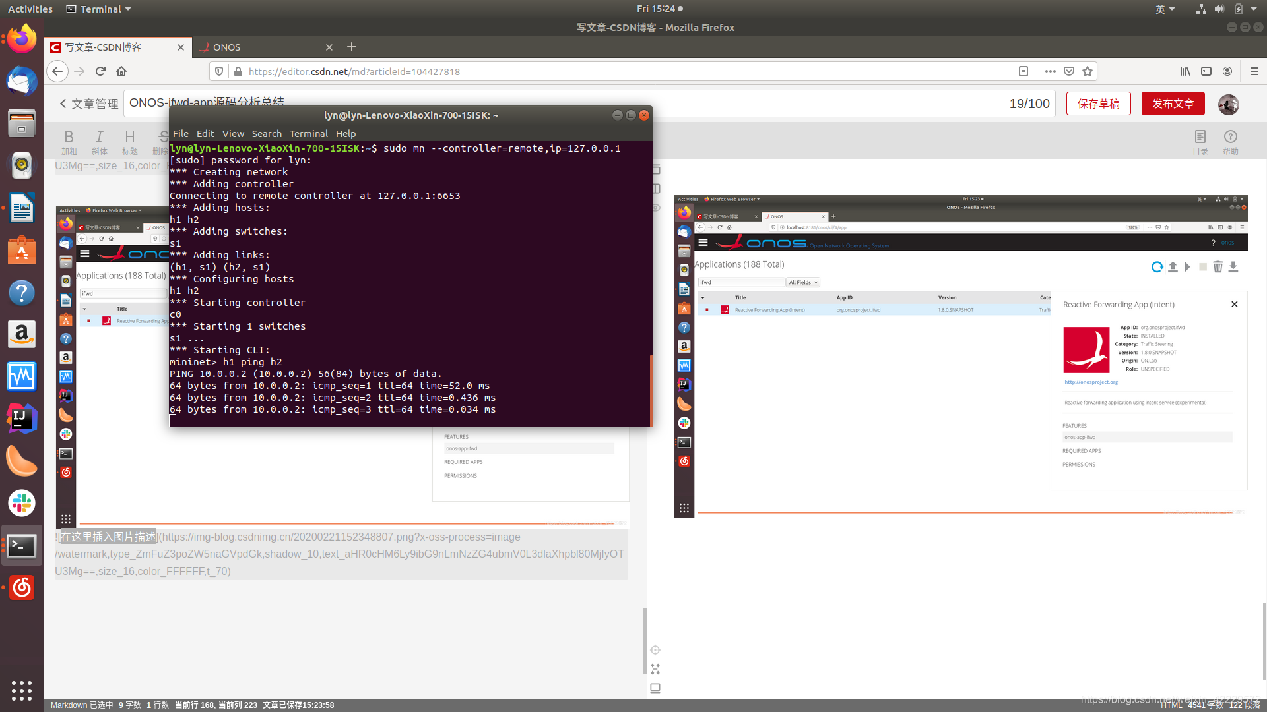The width and height of the screenshot is (1267, 712).
Task: Open the network indicator in top bar
Action: [1201, 9]
